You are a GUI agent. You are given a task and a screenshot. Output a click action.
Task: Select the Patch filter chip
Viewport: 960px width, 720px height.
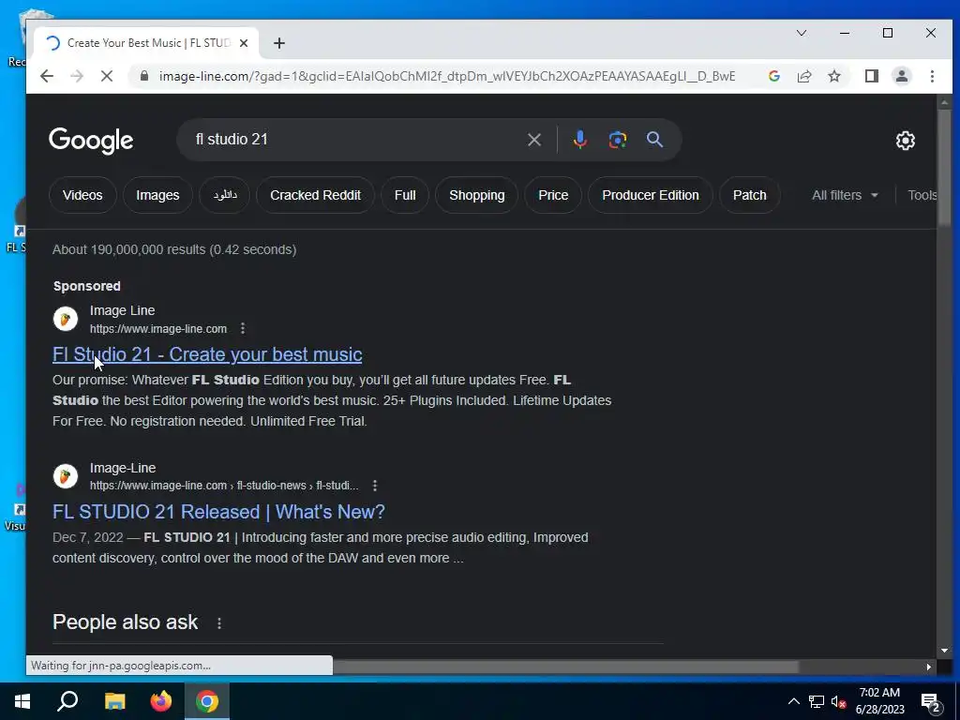tap(749, 195)
